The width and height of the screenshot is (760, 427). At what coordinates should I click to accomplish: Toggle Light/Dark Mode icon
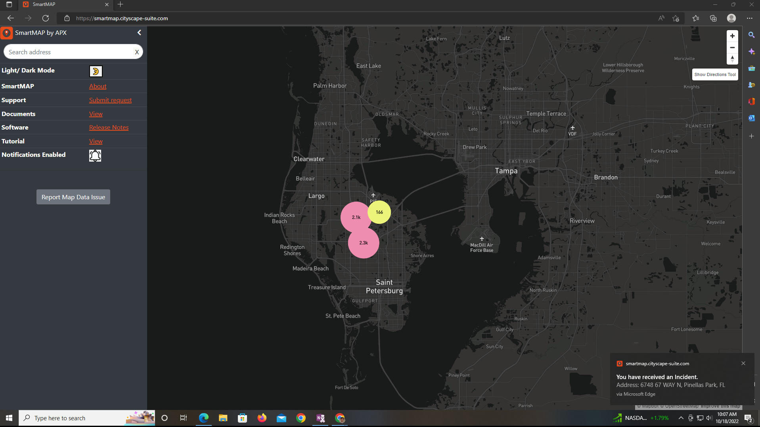point(96,71)
